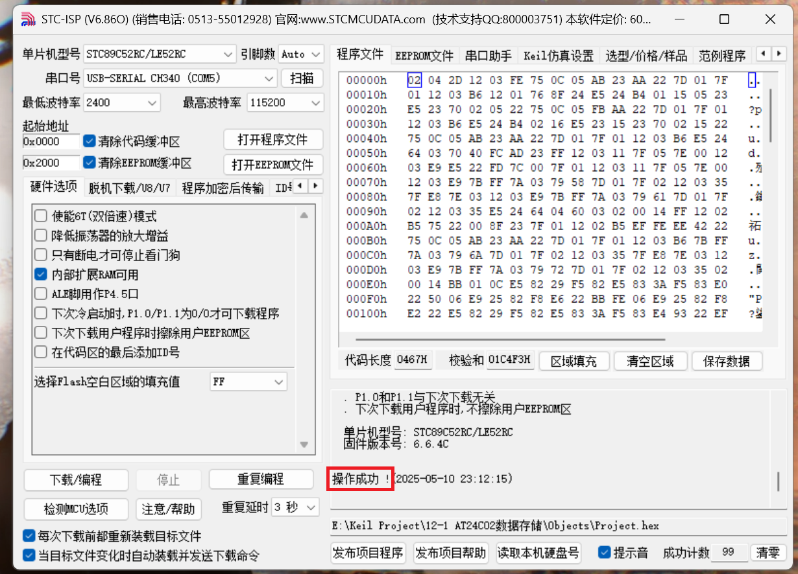Click the hex view vertical scrollbar
Viewport: 798px width, 574px height.
point(769,115)
